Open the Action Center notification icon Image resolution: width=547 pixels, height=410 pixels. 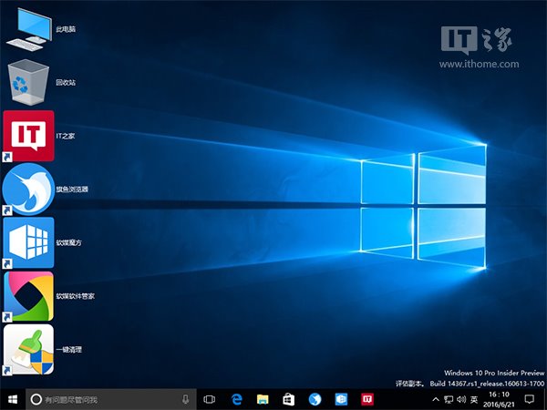pos(530,399)
